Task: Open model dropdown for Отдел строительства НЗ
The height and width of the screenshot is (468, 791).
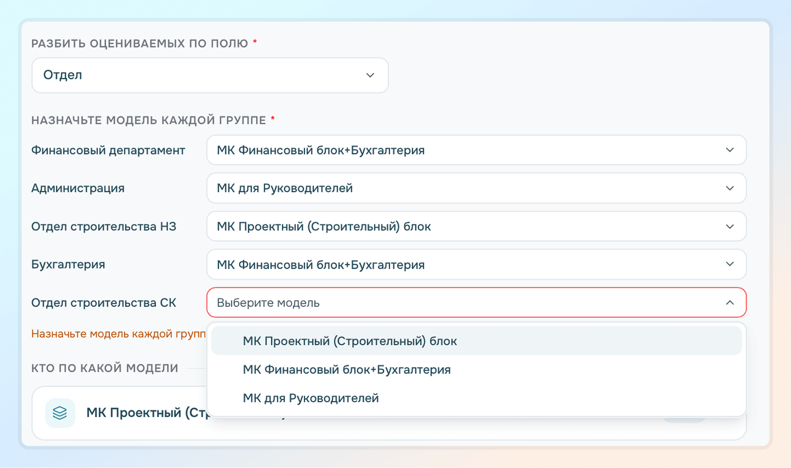Action: point(476,226)
